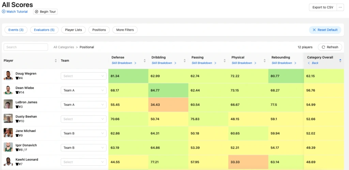Image resolution: width=349 pixels, height=170 pixels.
Task: Open the Evaluators (5) filter
Action: (44, 30)
